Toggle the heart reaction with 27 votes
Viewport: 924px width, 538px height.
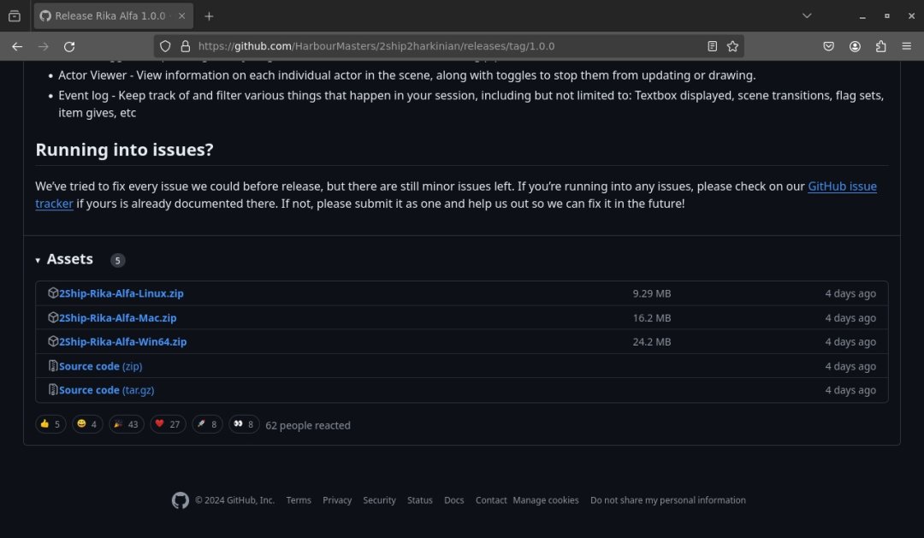(x=168, y=424)
